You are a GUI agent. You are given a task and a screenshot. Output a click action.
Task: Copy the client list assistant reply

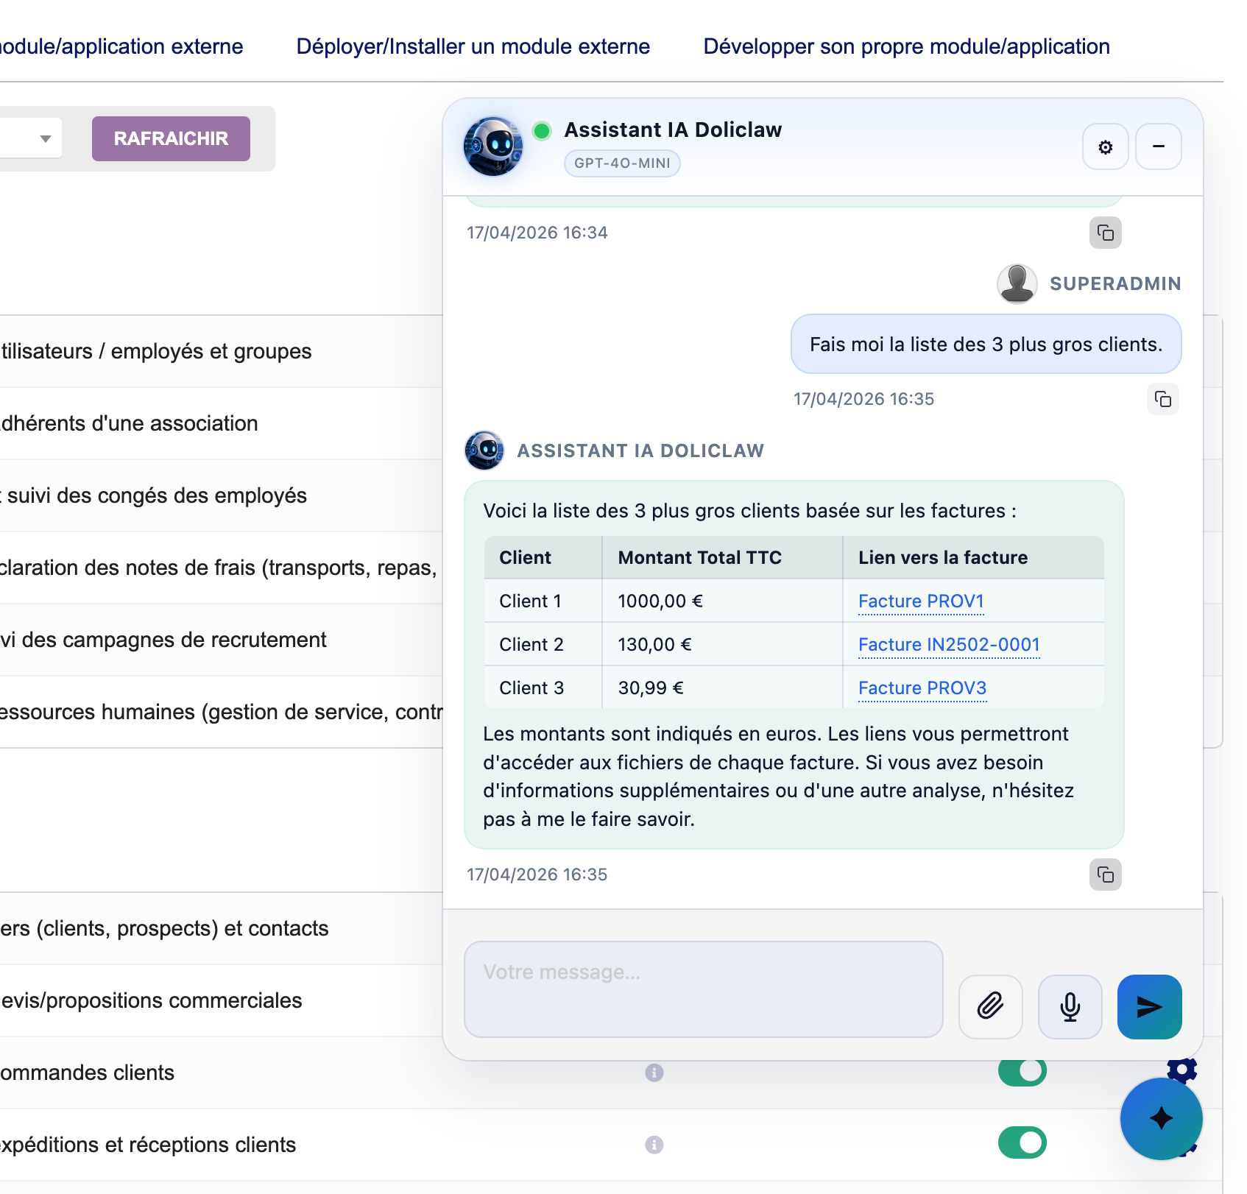(x=1105, y=875)
